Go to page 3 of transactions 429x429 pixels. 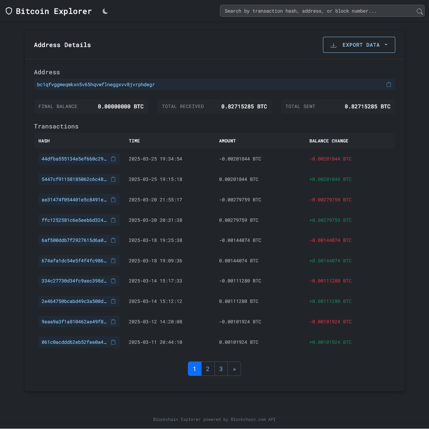click(221, 369)
